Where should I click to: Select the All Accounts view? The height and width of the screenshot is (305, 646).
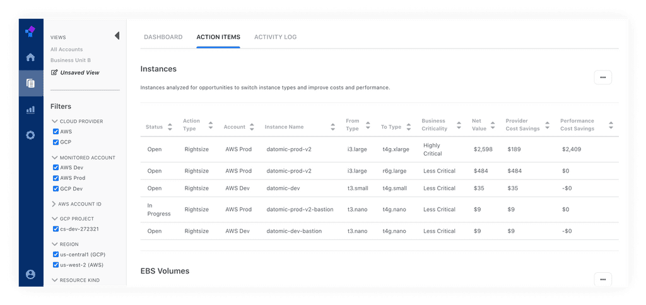click(x=66, y=49)
